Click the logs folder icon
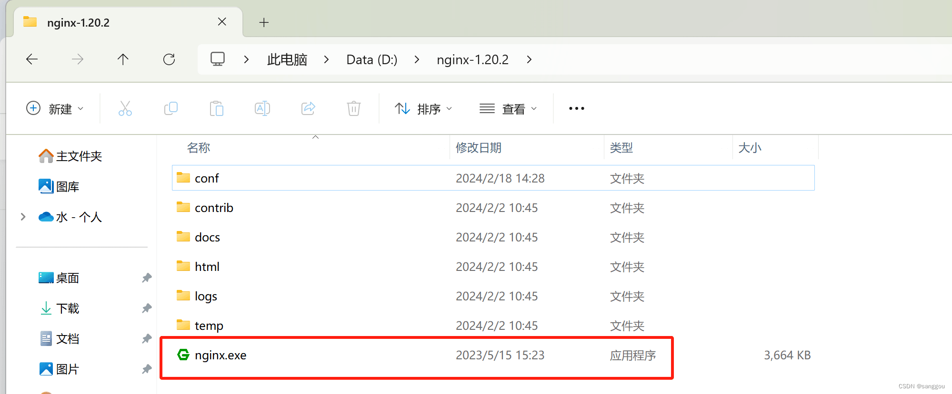The height and width of the screenshot is (394, 952). click(x=183, y=296)
